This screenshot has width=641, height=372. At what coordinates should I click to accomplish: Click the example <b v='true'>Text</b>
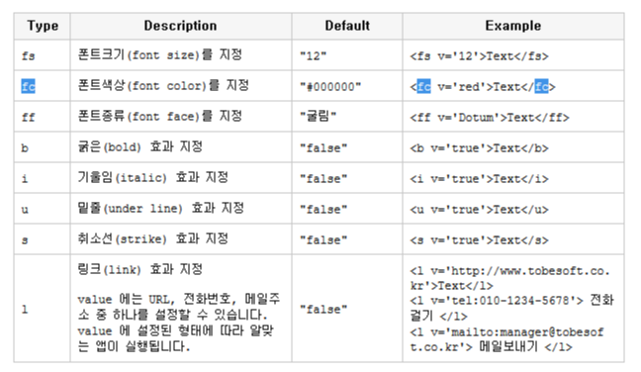pyautogui.click(x=479, y=148)
